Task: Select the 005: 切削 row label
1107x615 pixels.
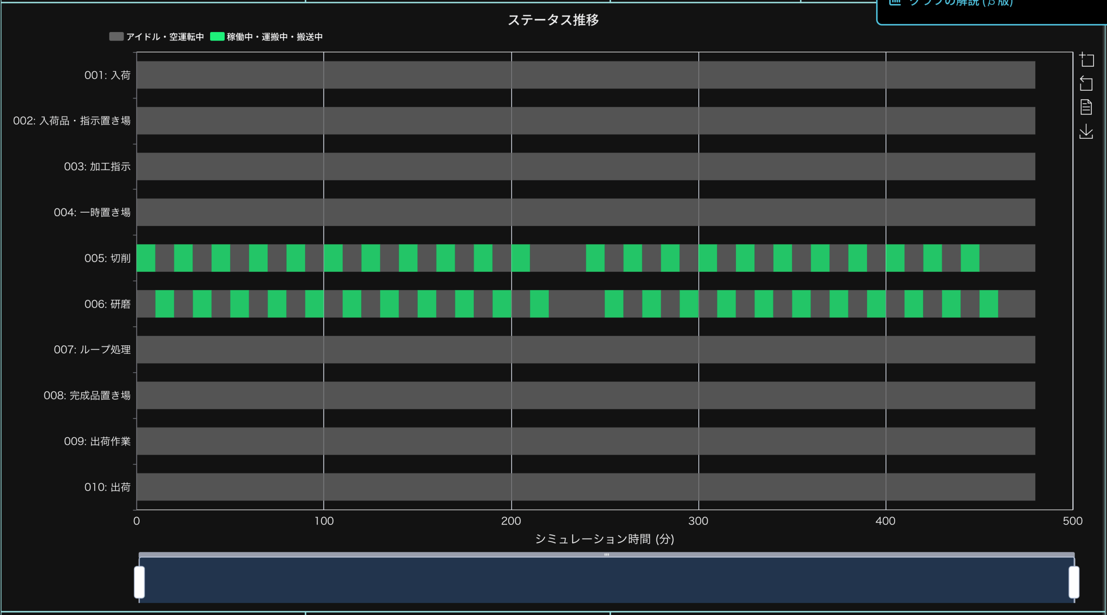Action: pyautogui.click(x=107, y=258)
